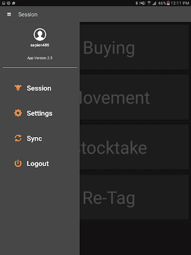Click the Logout power icon
Screen dimensions: 191x255
click(18, 163)
